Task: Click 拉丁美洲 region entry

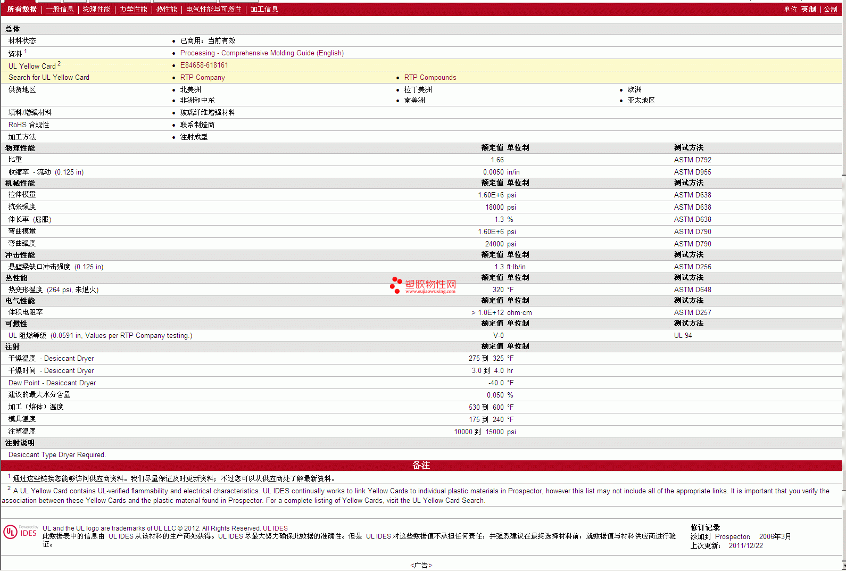Action: point(418,89)
